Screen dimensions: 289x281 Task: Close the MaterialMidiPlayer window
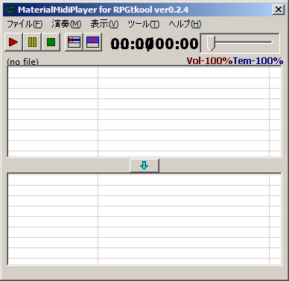(x=279, y=10)
